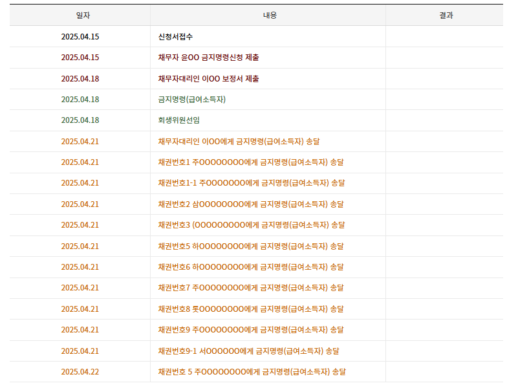Click the 채권번호1 주OOOOOOOO에게 송달 entry
Viewport: 507px width, 392px height.
251,162
